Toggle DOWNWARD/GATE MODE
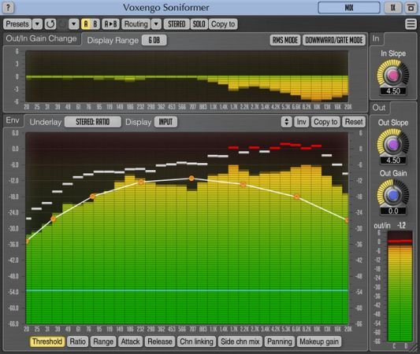 tap(334, 40)
